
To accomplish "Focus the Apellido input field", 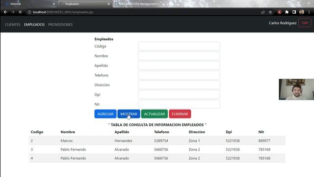I will pyautogui.click(x=179, y=65).
